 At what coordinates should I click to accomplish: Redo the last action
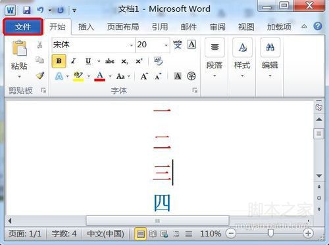click(61, 10)
